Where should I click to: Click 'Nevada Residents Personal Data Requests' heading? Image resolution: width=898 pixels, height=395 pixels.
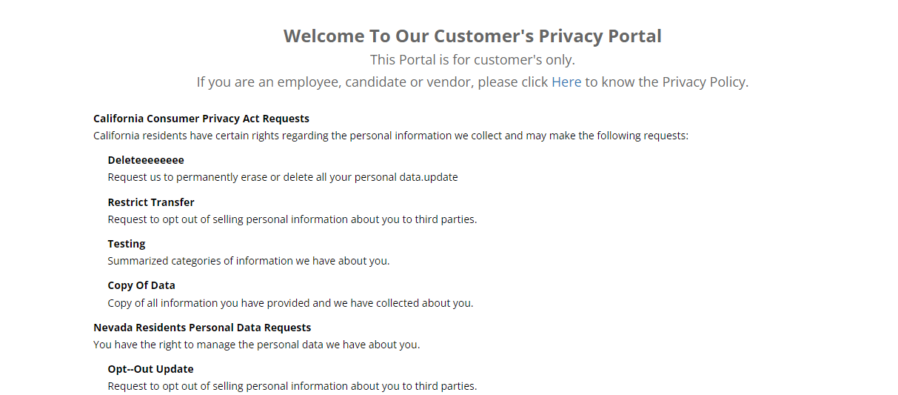tap(202, 328)
